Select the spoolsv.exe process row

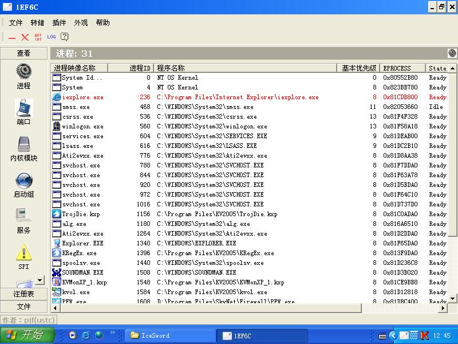coord(250,263)
